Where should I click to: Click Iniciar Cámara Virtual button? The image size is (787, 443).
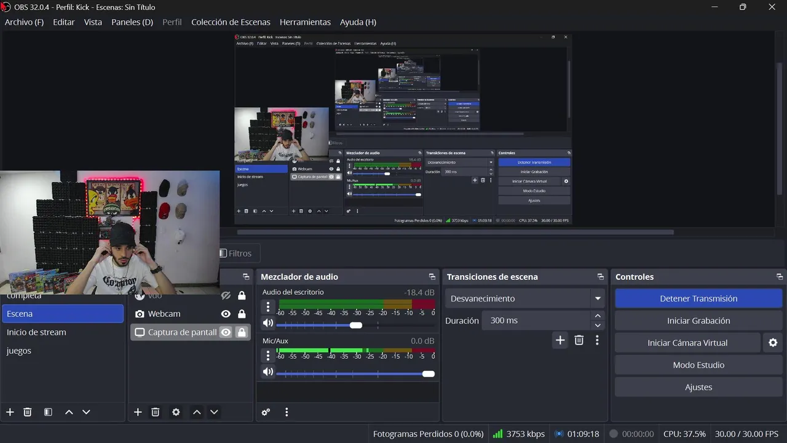click(687, 343)
